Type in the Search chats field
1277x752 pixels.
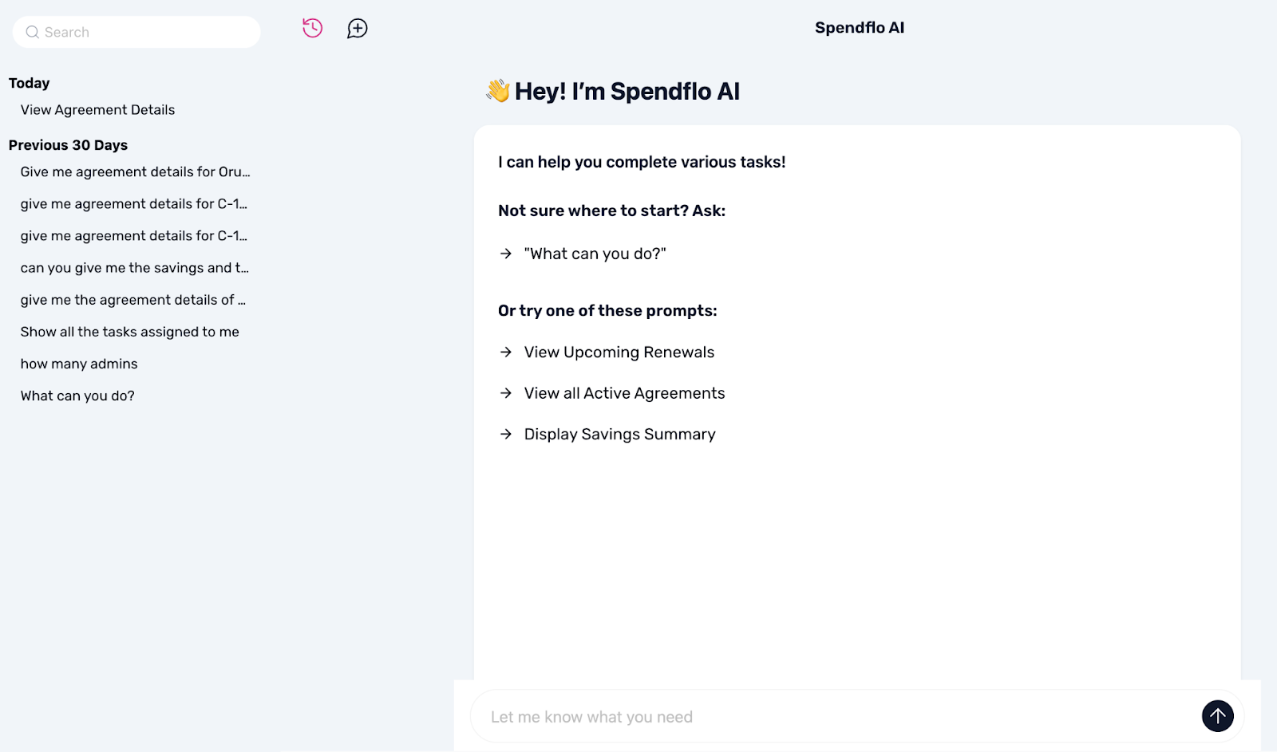[x=148, y=33]
